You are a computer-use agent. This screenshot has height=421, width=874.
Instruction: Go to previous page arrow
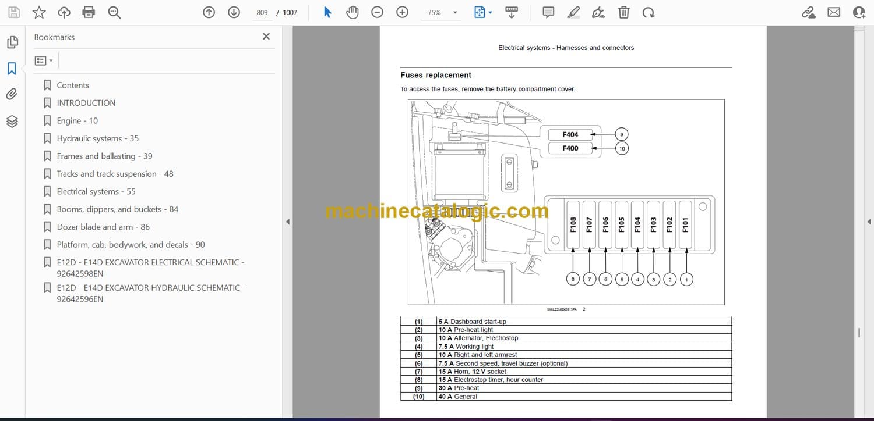click(209, 12)
